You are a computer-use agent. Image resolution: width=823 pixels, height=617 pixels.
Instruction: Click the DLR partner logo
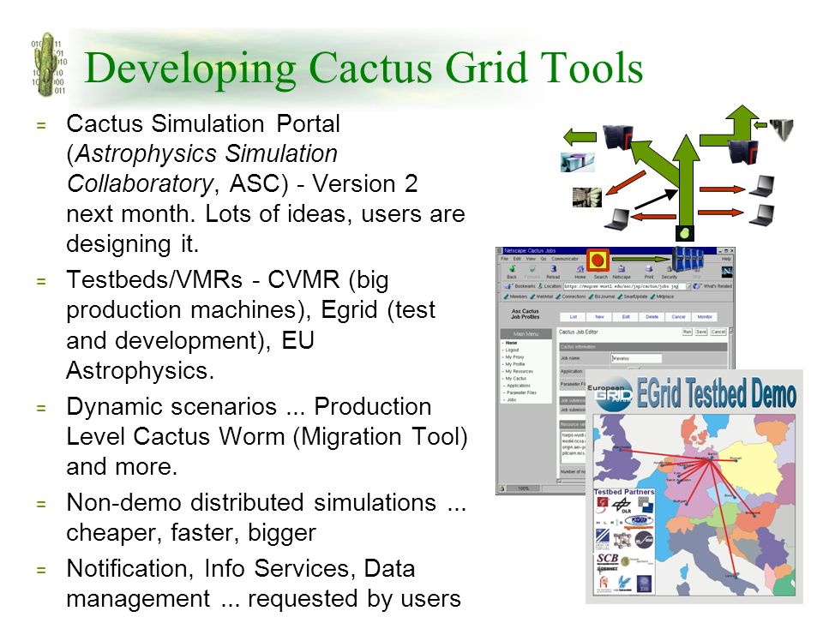point(622,506)
